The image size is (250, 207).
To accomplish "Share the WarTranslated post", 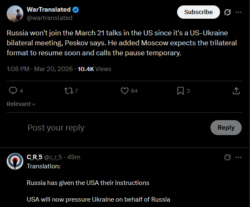I will 236,91.
